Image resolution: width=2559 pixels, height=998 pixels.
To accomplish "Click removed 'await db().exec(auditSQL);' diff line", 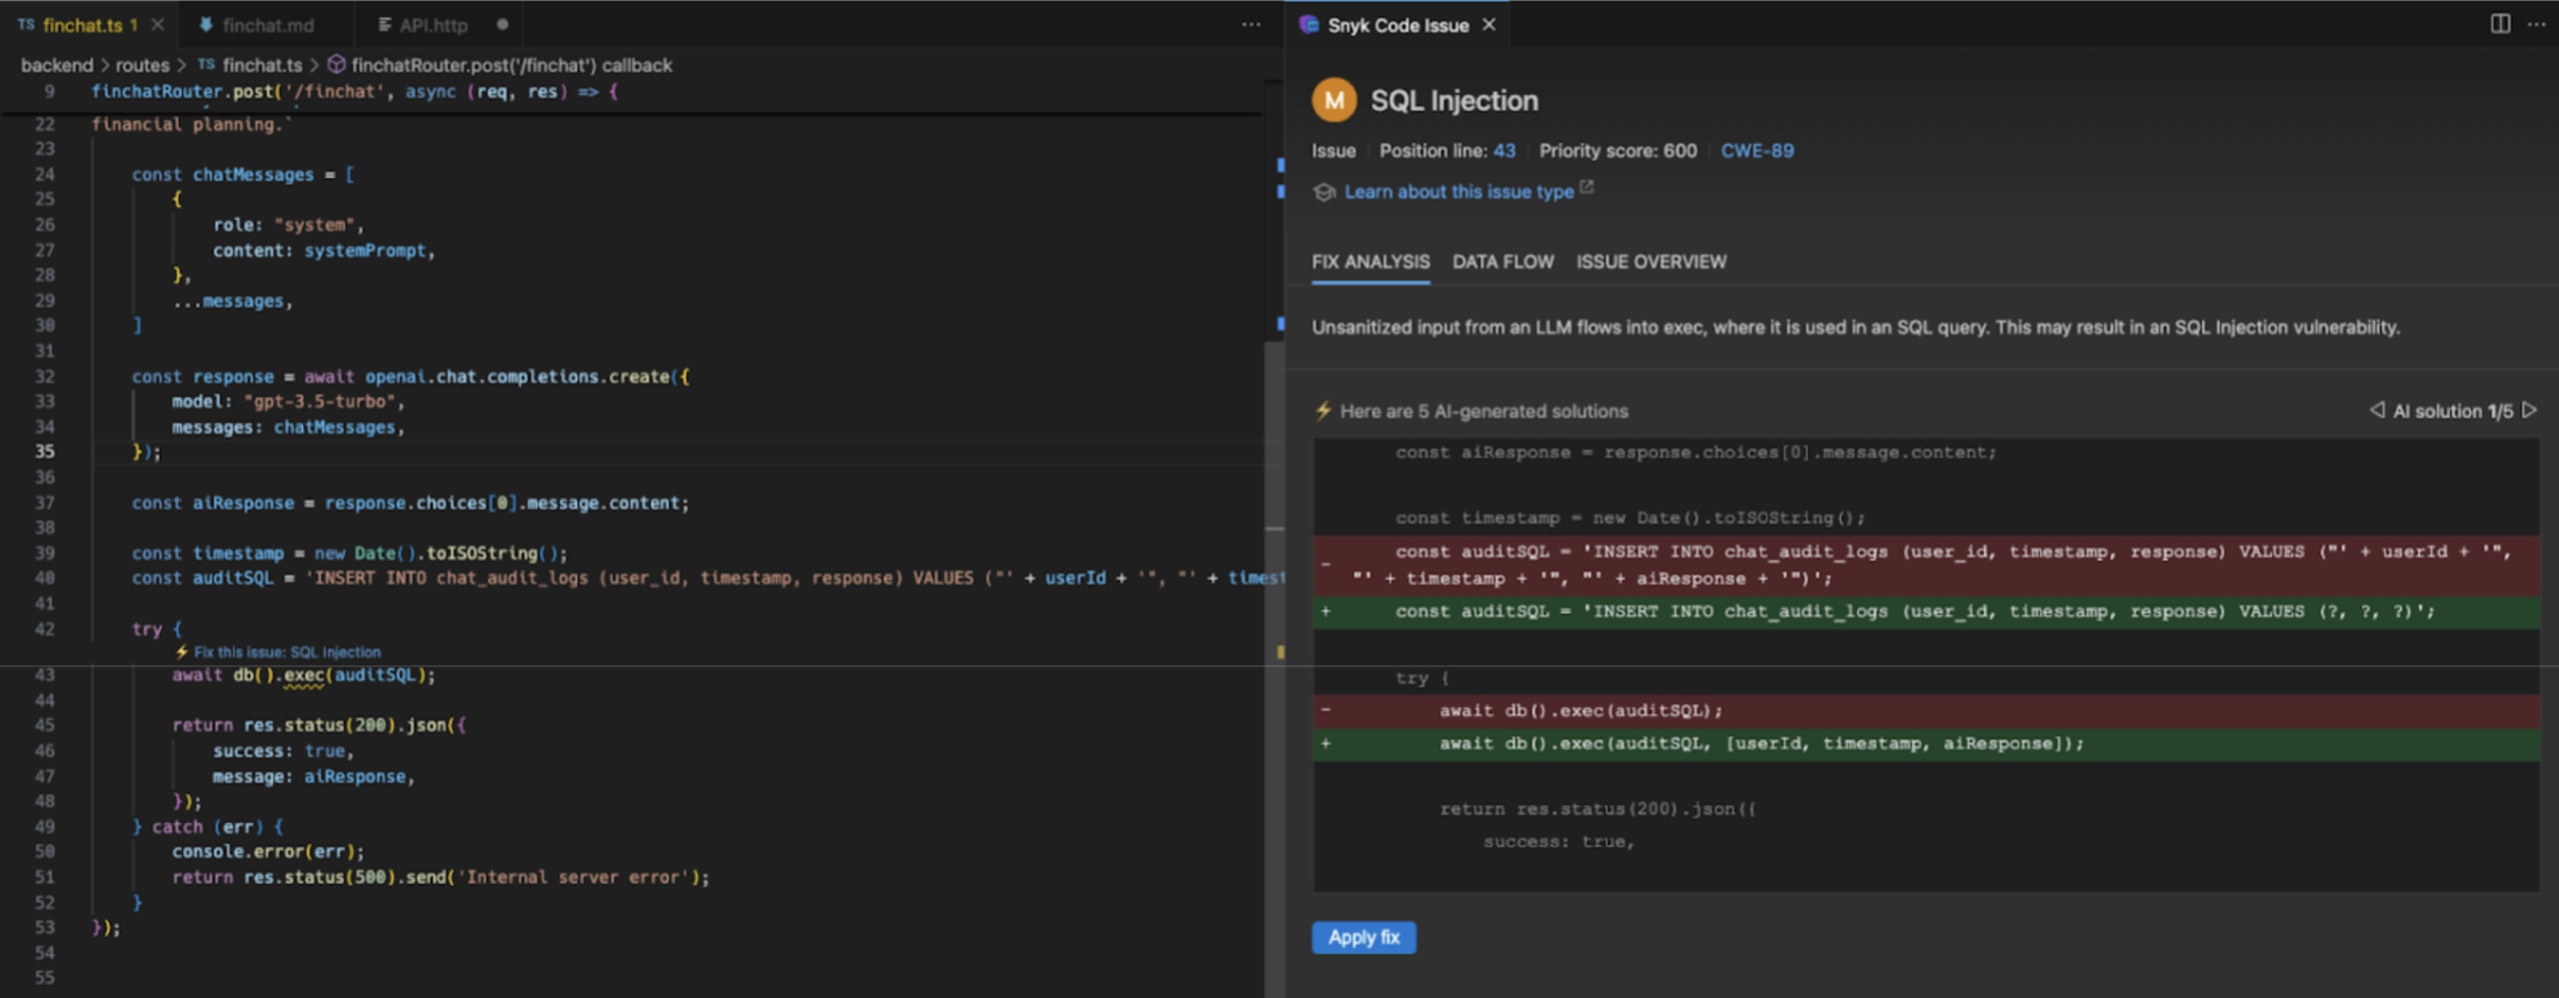I will click(x=1926, y=711).
